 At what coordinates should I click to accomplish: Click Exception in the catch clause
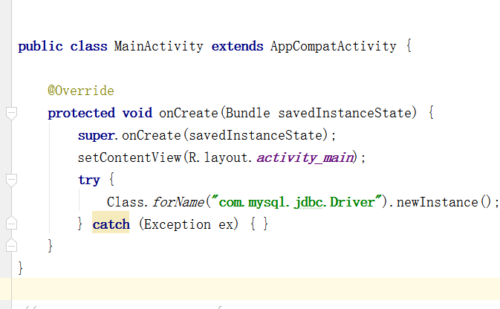[178, 224]
